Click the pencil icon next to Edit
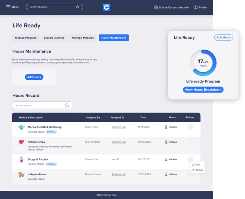 click(x=193, y=165)
